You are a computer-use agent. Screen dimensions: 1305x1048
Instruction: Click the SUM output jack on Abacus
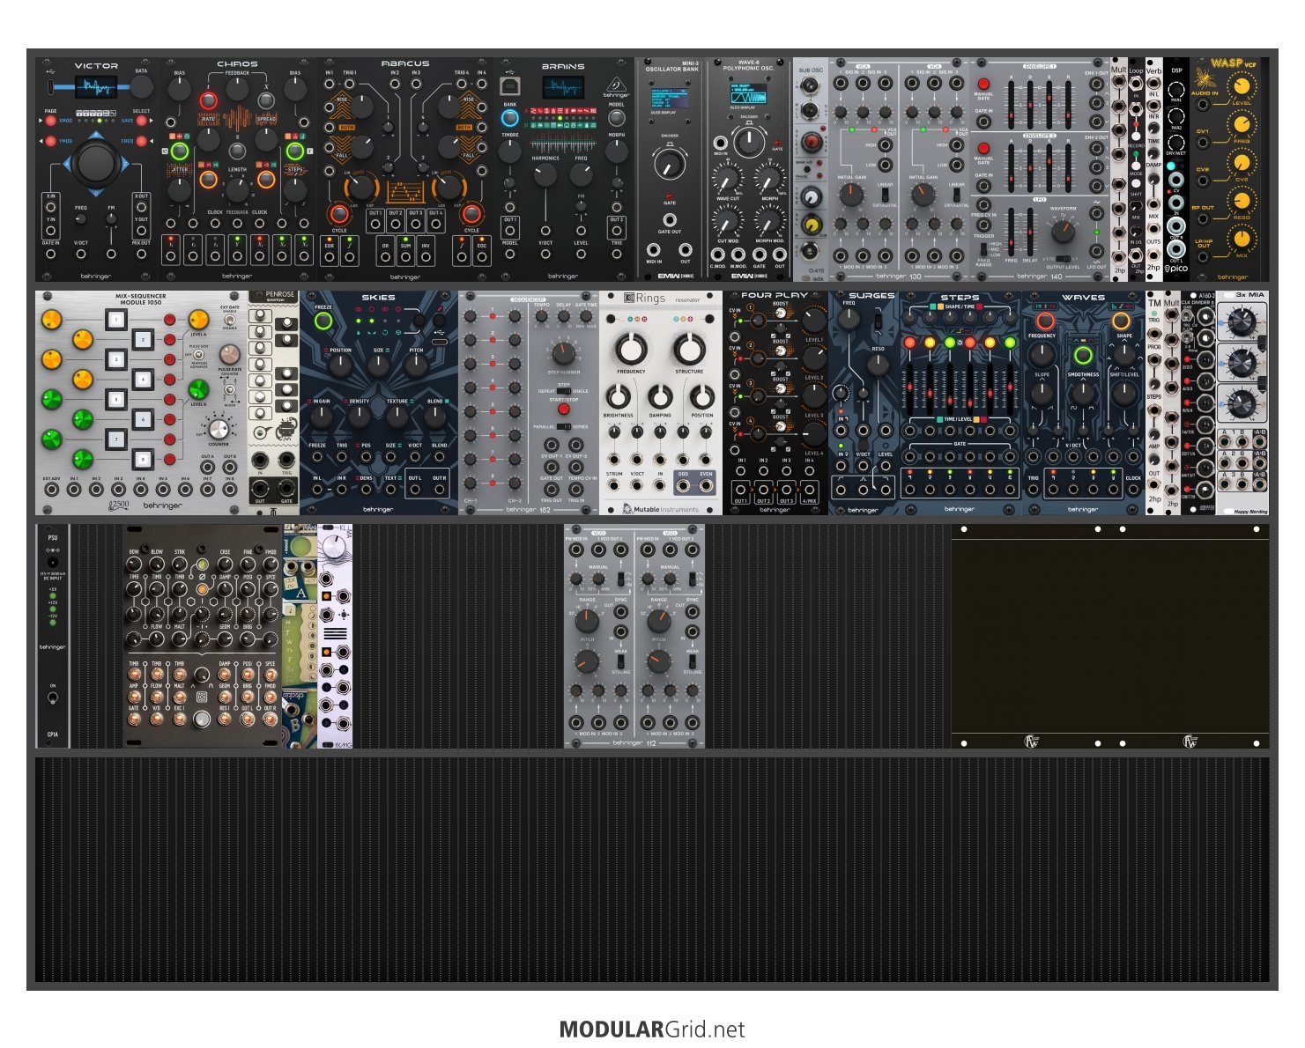(405, 257)
